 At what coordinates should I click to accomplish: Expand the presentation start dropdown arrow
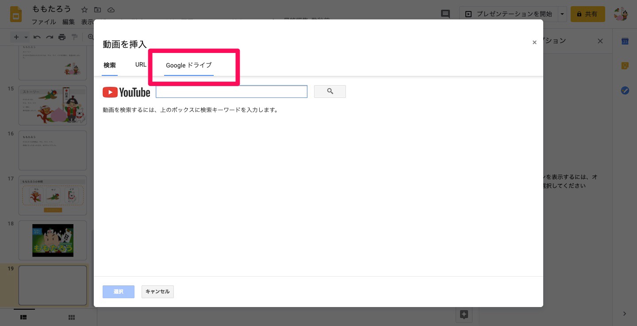(x=562, y=14)
